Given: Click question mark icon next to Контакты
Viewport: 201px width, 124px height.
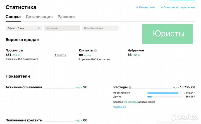Looking at the screenshot, I should click(95, 51).
